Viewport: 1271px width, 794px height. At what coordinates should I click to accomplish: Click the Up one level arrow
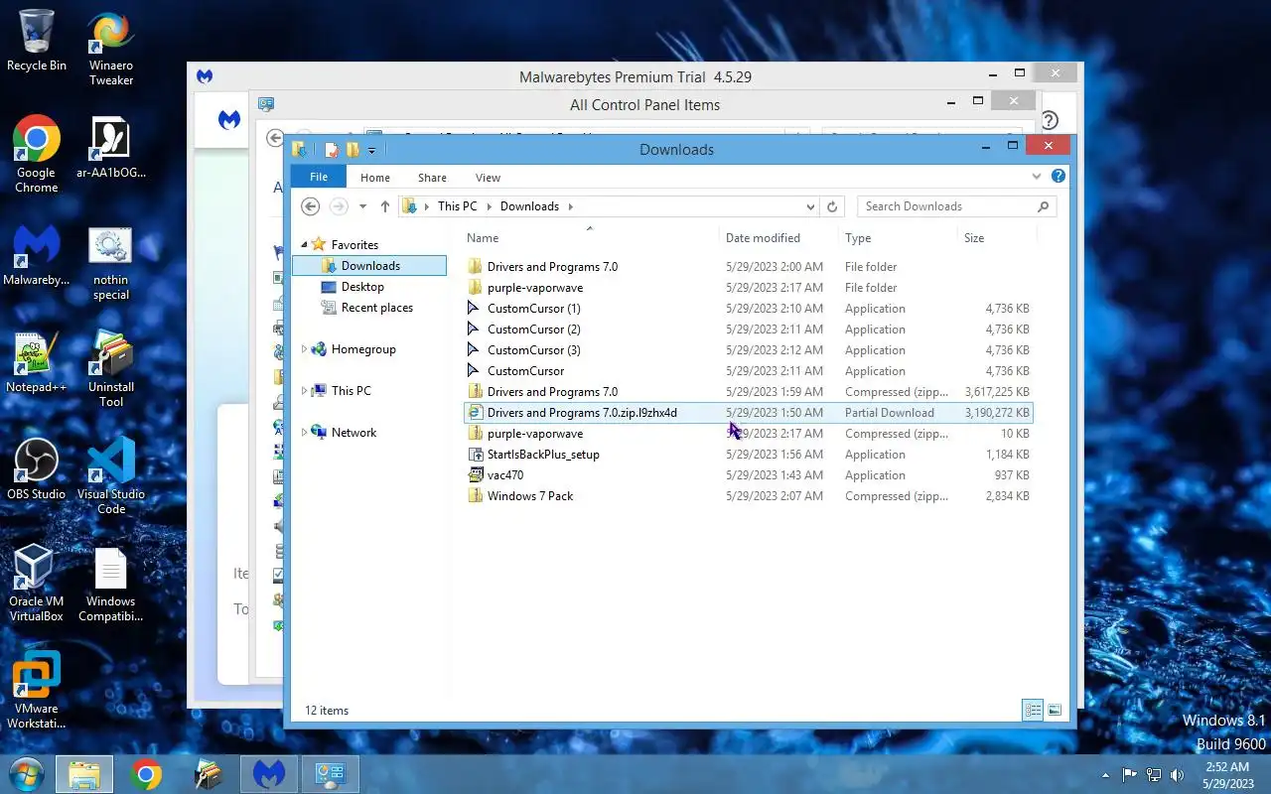pos(385,206)
